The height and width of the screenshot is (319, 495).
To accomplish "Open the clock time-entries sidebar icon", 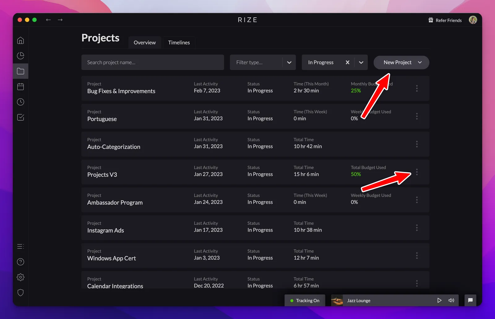I will pyautogui.click(x=20, y=102).
